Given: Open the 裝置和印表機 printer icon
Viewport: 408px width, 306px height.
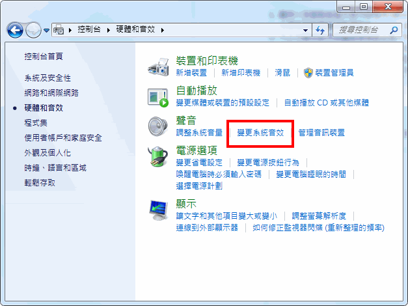Looking at the screenshot, I should point(158,67).
